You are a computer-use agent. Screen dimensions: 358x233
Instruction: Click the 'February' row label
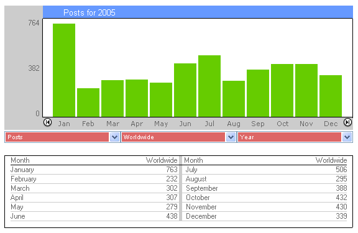24,179
